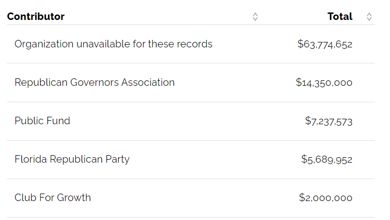Click the Contributor column sort icon
The image size is (390, 220).
[255, 16]
